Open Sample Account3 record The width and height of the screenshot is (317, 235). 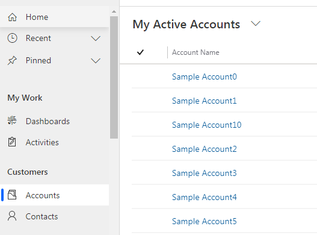tap(204, 173)
